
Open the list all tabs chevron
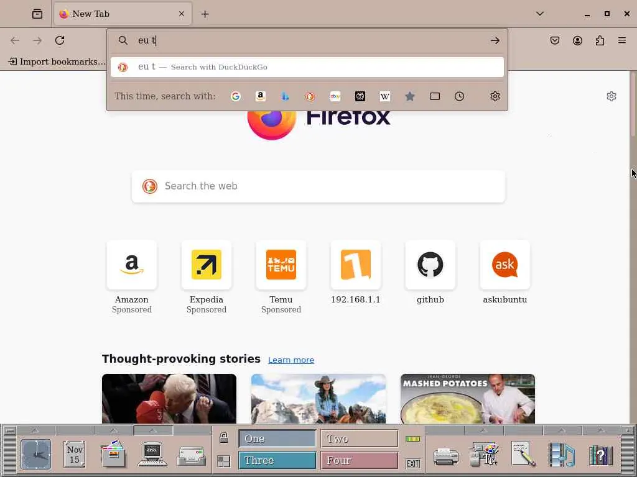(x=540, y=14)
